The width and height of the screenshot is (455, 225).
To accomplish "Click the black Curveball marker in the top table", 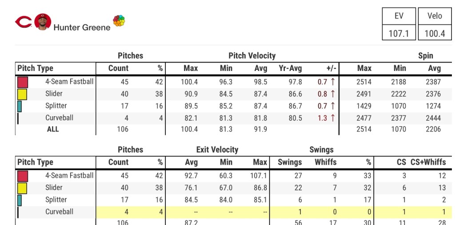I will 18,118.
